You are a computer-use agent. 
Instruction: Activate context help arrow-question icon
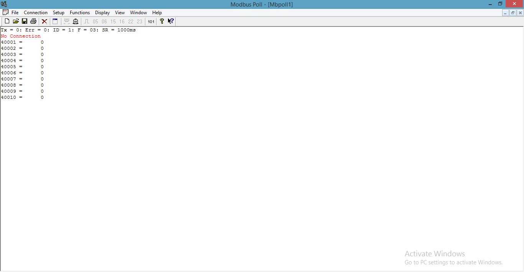pos(171,21)
